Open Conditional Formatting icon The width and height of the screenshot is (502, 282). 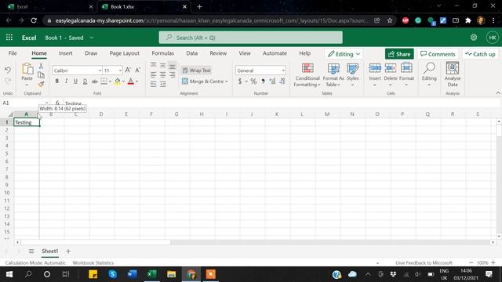[x=307, y=68]
